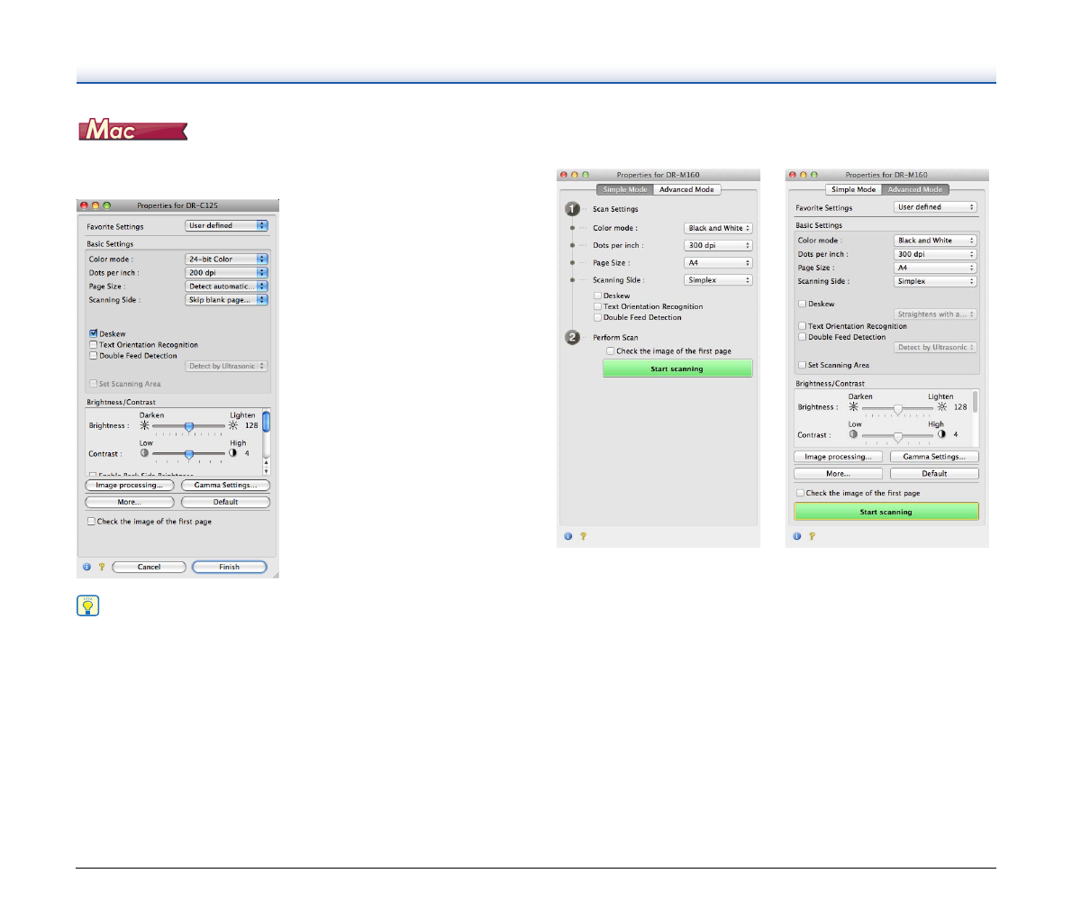Click the red Mac logo banner
The width and height of the screenshot is (1072, 919).
(x=132, y=131)
